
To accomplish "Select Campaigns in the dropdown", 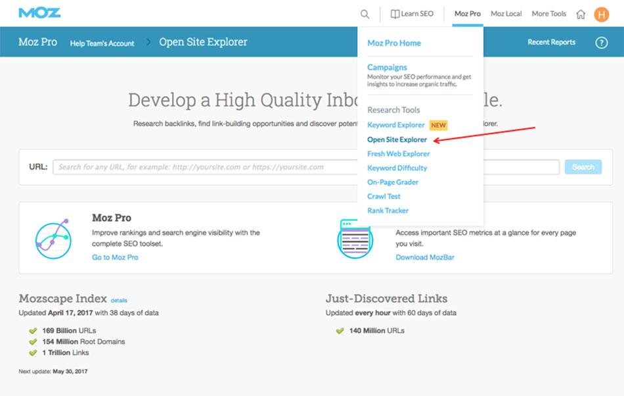I will coord(387,67).
